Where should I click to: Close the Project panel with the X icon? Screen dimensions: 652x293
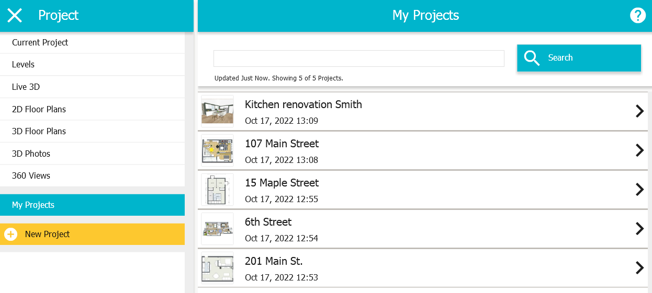tap(15, 16)
